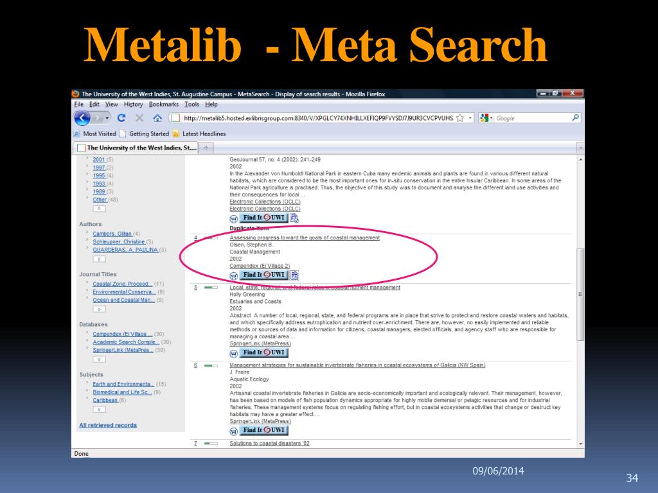Screen dimensions: 658x493
Task: Add Holly Greening record to basket icon
Action: tap(234, 354)
